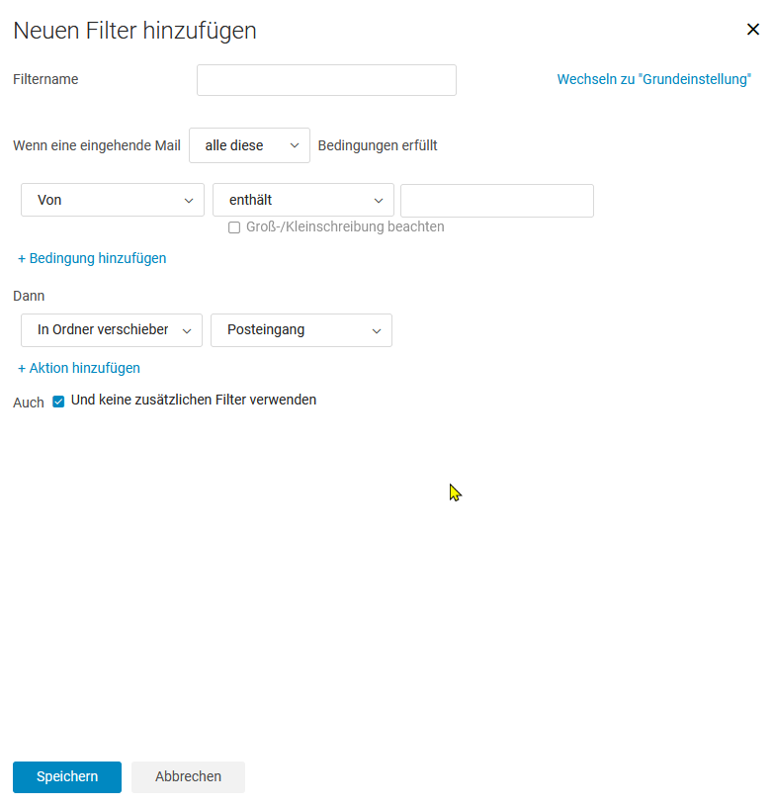Cancel with the Abbrechen button
Screen dimensions: 774x807
pyautogui.click(x=188, y=777)
